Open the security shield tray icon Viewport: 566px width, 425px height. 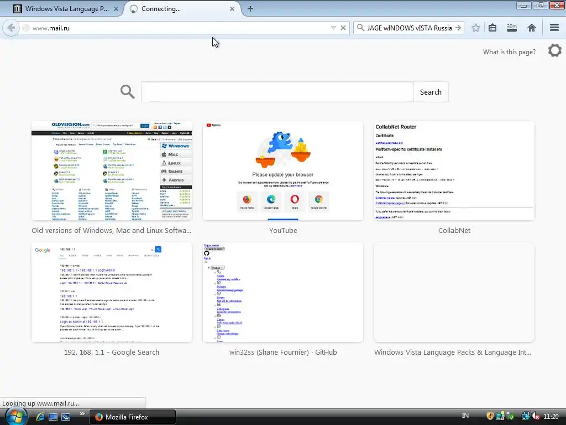tap(490, 416)
